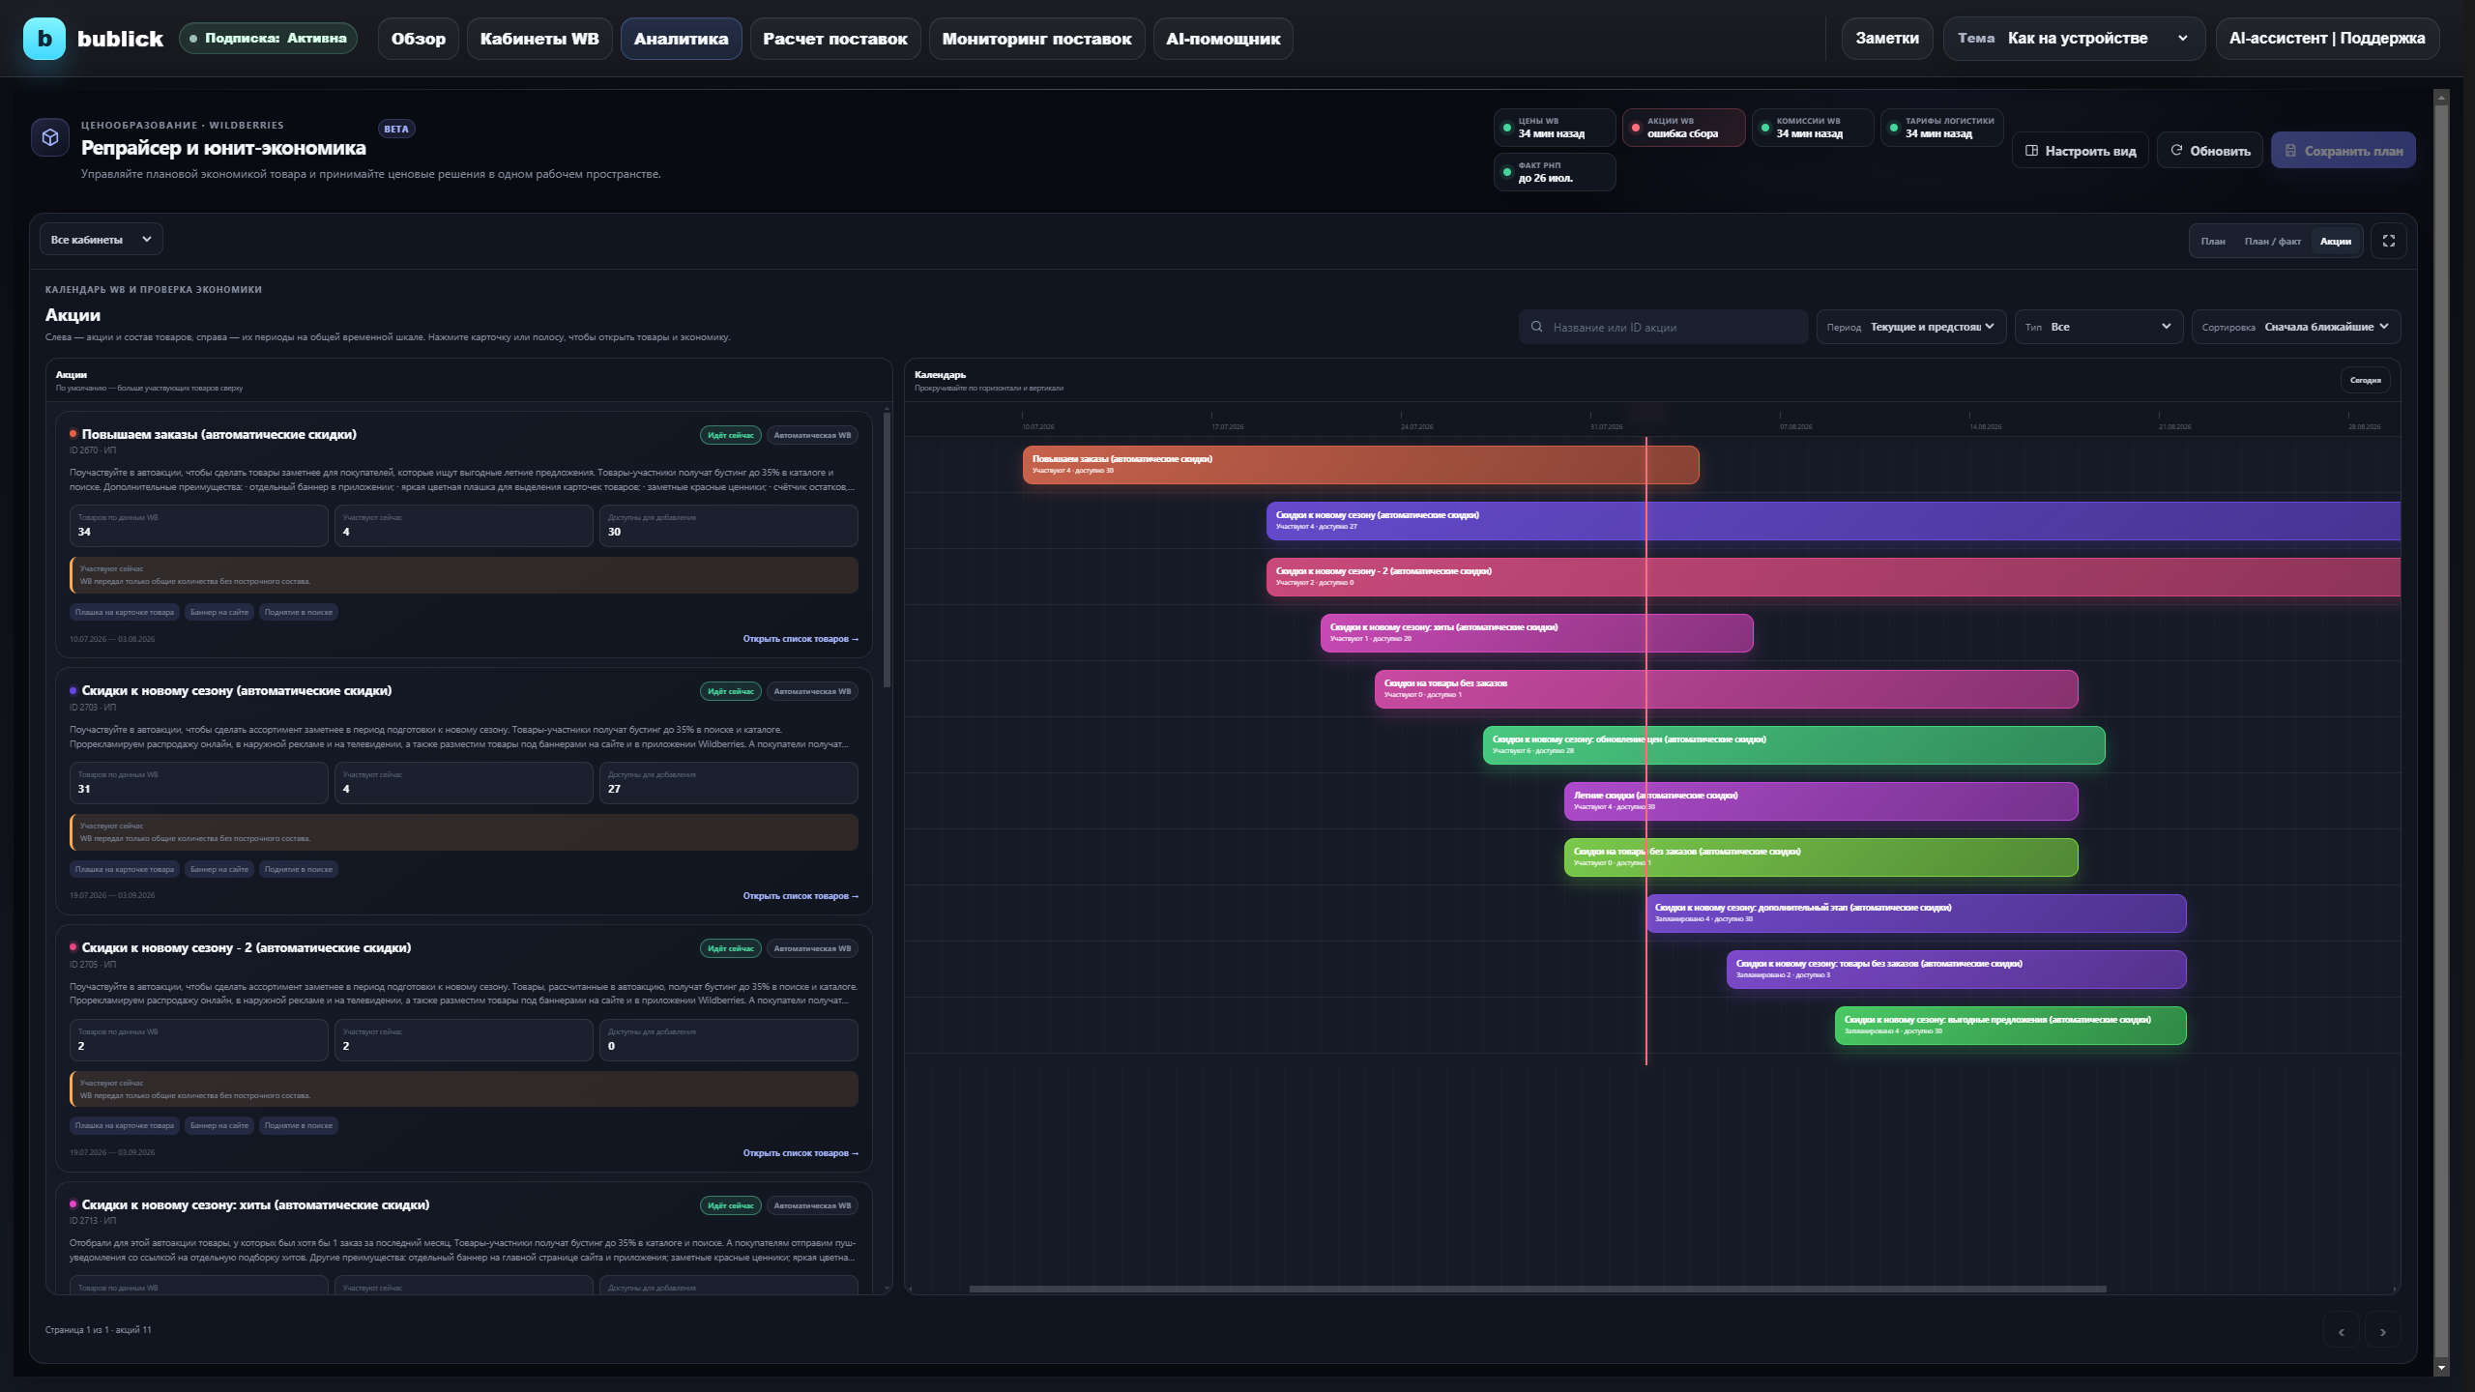2475x1392 pixels.
Task: Click the search field Название или ID акции
Action: [1663, 327]
